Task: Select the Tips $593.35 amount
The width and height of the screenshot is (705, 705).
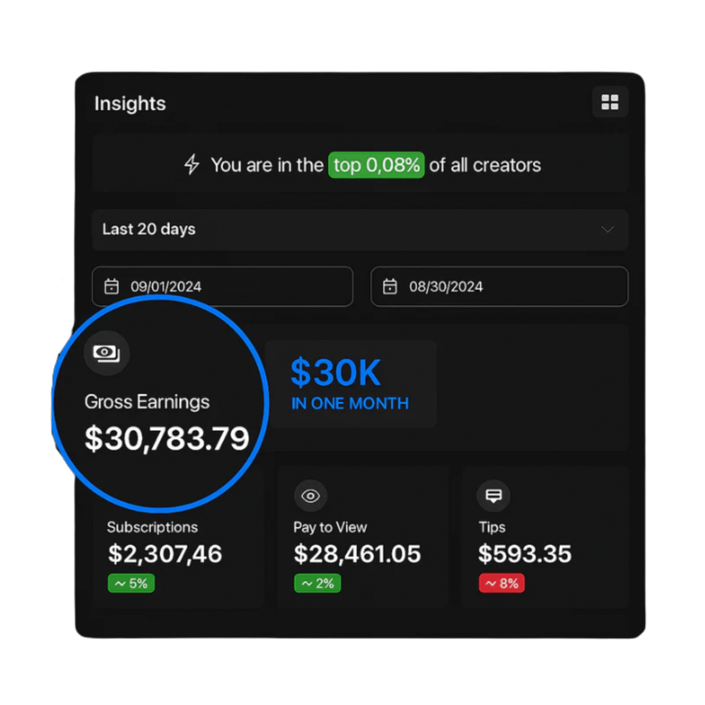Action: (525, 554)
